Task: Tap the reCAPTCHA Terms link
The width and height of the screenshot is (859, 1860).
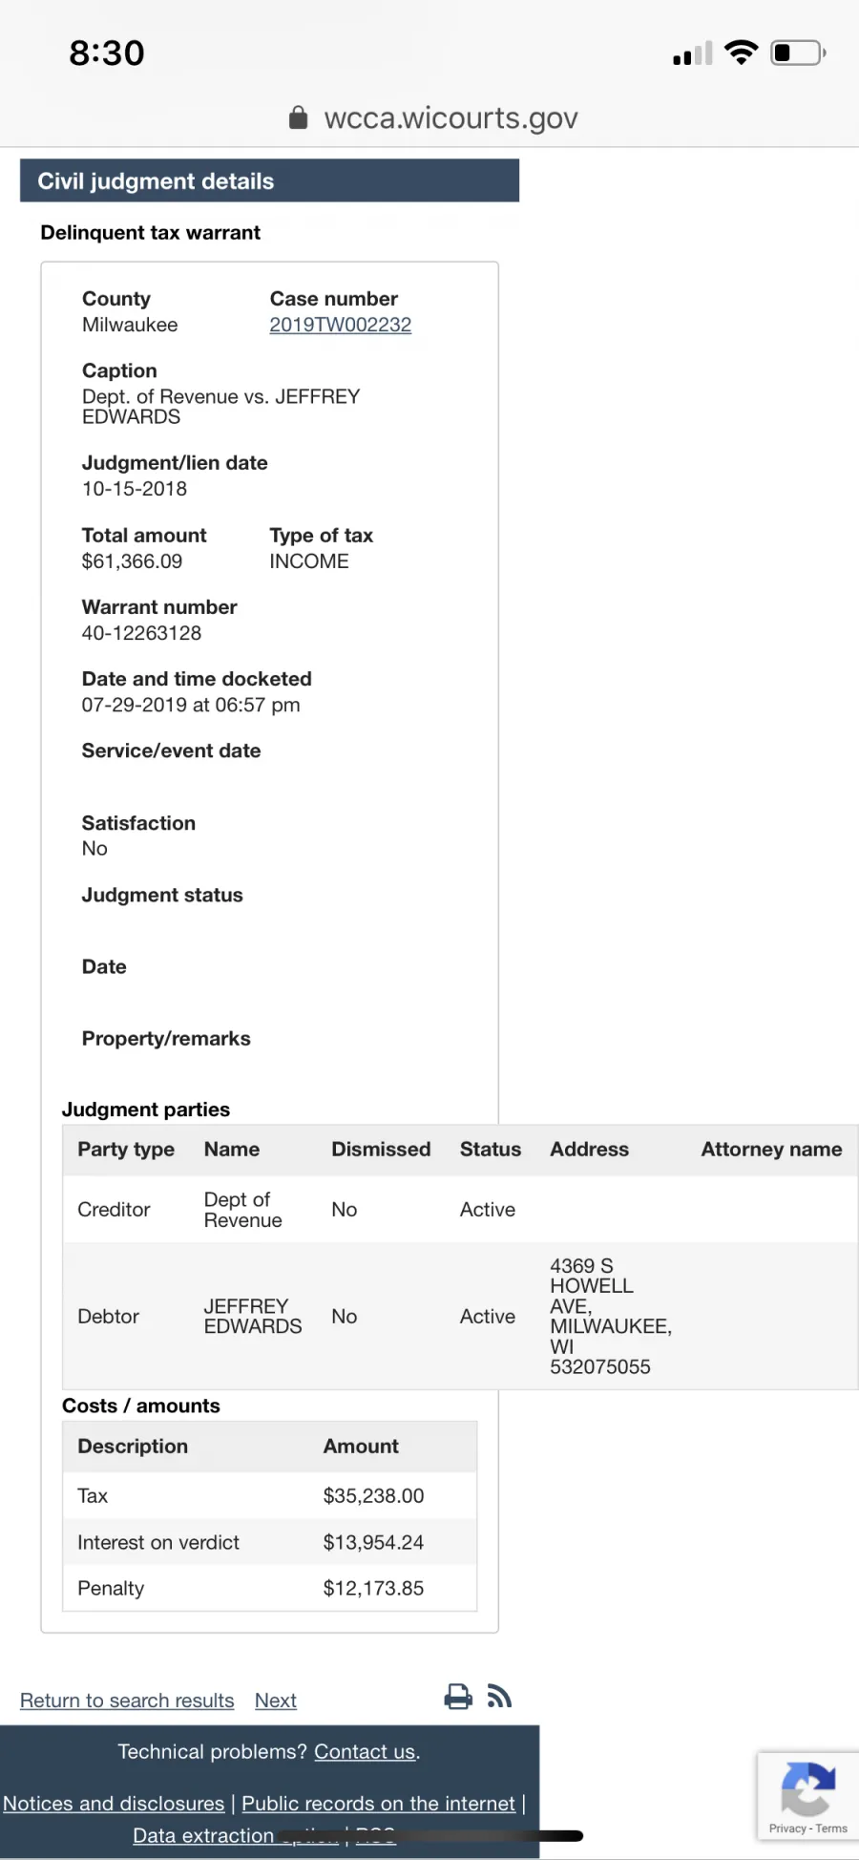Action: [831, 1828]
